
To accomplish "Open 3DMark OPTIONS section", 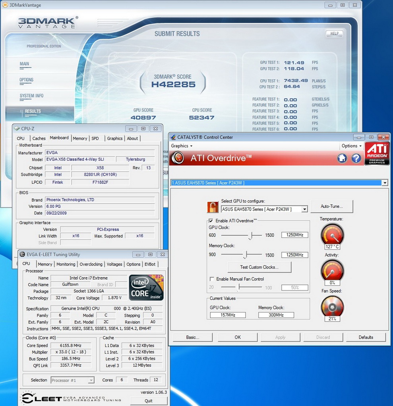I will (x=27, y=80).
